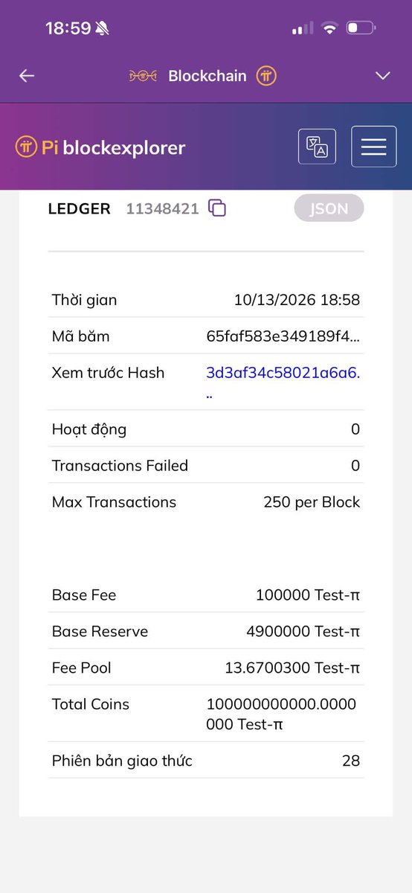Image resolution: width=412 pixels, height=893 pixels.
Task: Expand the header chevron dropdown
Action: point(383,76)
